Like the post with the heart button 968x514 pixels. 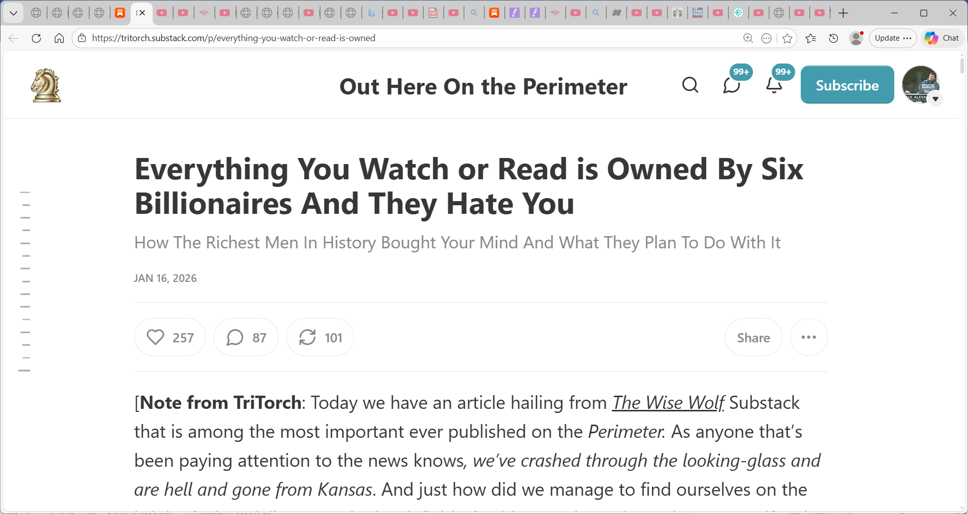(x=170, y=337)
